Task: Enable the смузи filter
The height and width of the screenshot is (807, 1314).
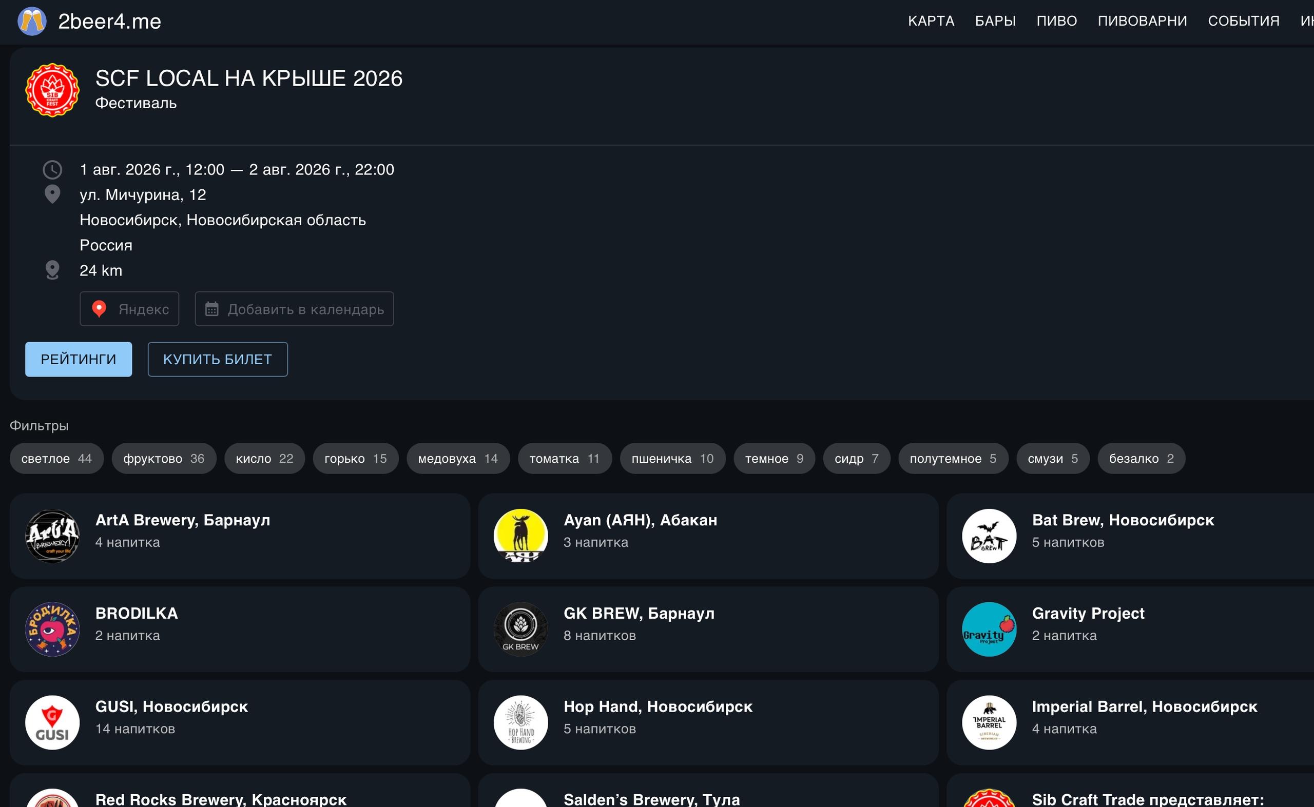Action: pyautogui.click(x=1053, y=459)
